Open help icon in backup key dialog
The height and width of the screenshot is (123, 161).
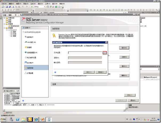click(55, 72)
